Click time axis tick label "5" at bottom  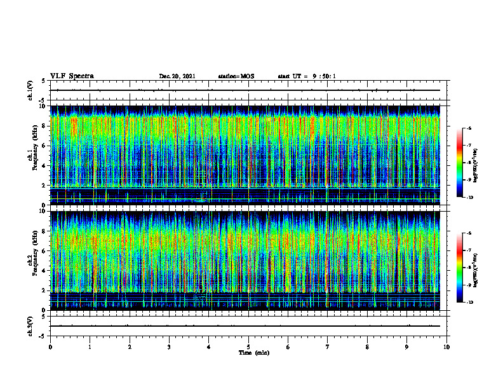248,347
